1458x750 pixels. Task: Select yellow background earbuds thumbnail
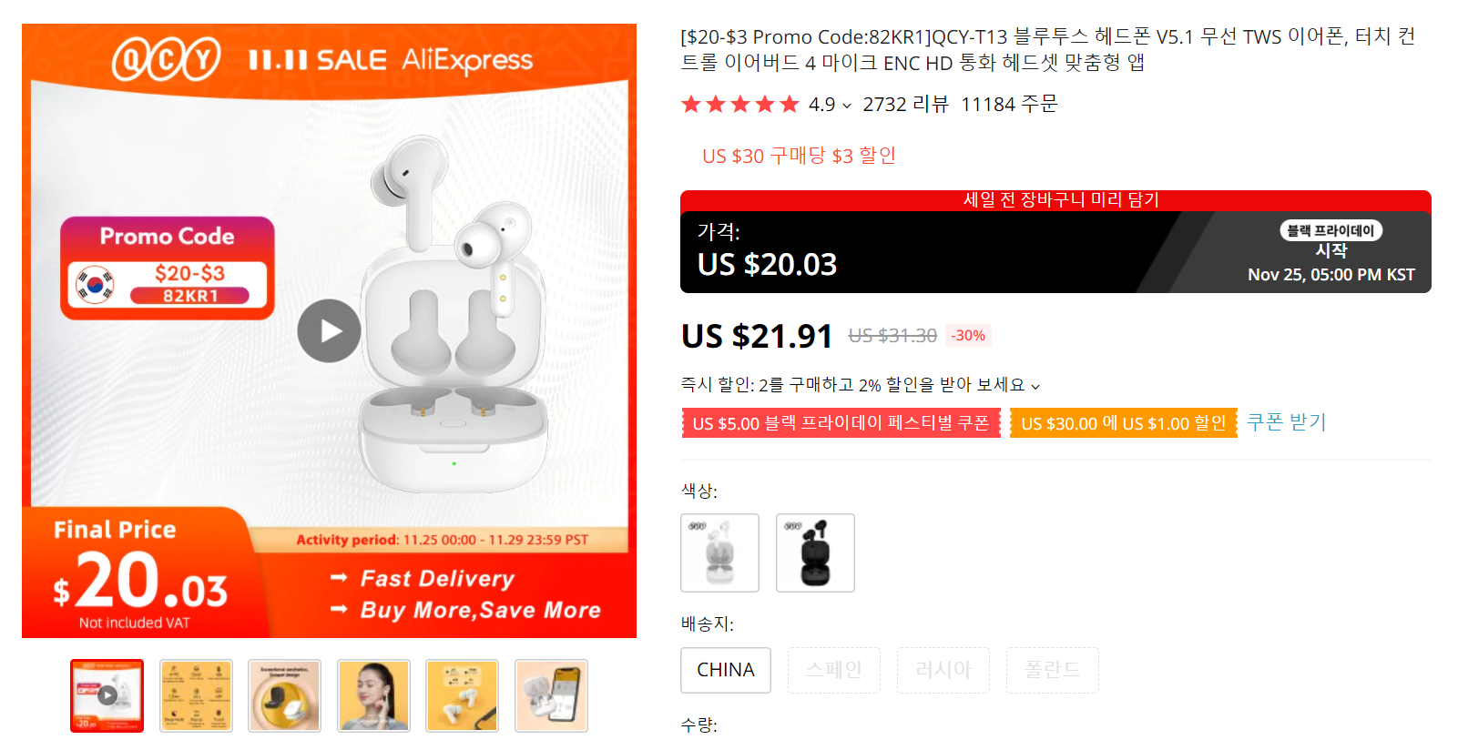(462, 695)
